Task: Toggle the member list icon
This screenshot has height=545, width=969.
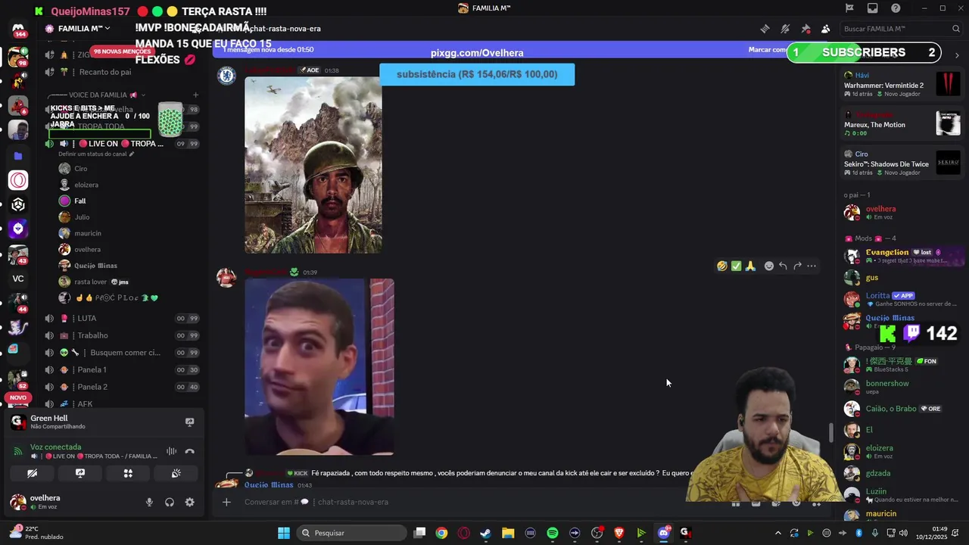Action: tap(825, 29)
